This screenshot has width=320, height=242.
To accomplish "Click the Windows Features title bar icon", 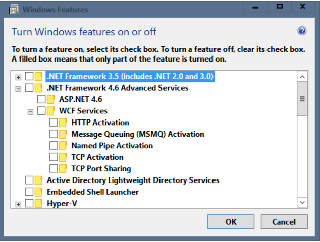I will click(x=14, y=10).
